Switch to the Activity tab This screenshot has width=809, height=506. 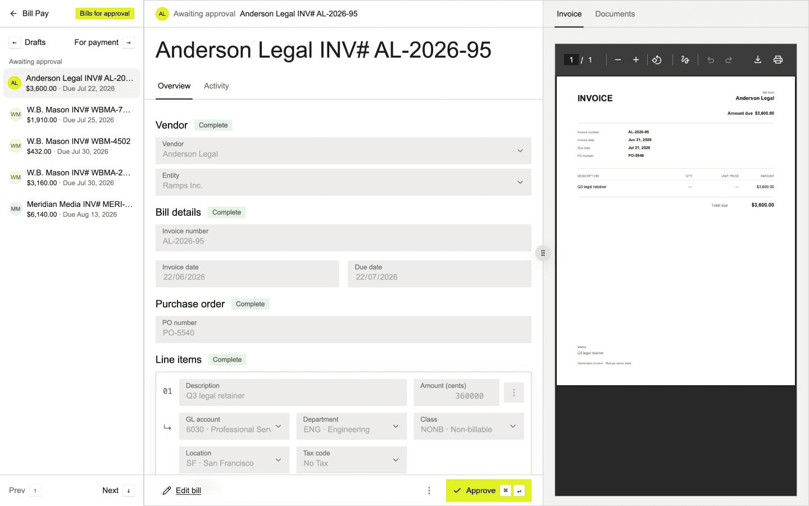click(216, 86)
